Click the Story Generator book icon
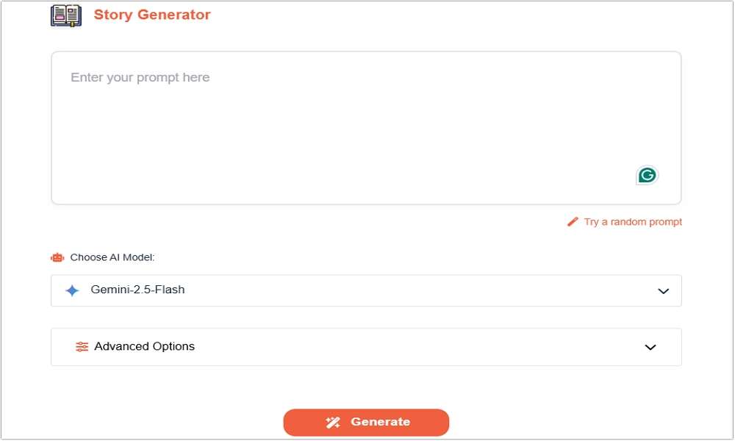735x441 pixels. (65, 14)
